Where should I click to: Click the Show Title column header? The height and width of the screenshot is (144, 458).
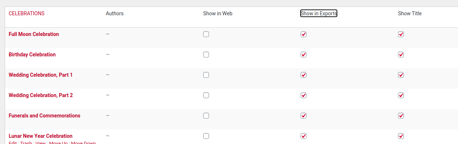[410, 13]
